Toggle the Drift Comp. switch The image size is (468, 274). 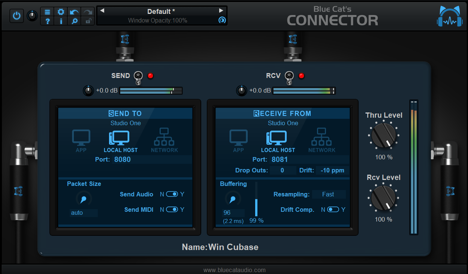(x=333, y=210)
